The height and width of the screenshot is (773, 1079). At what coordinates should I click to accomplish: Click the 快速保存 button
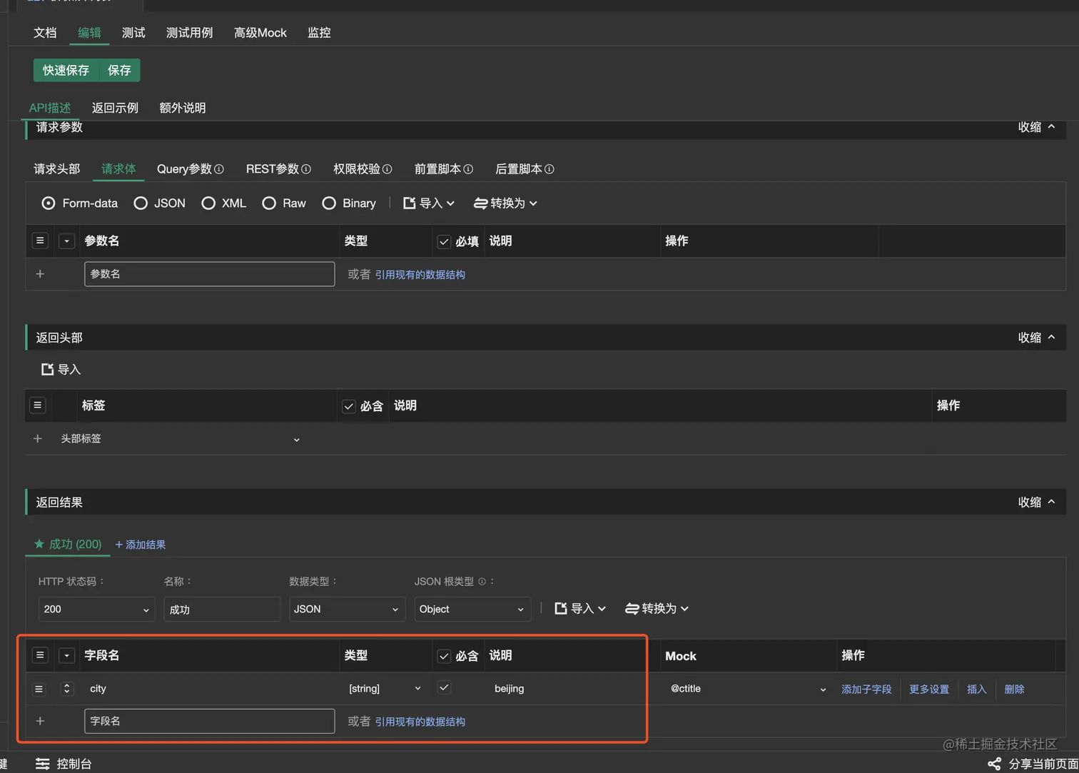(66, 70)
